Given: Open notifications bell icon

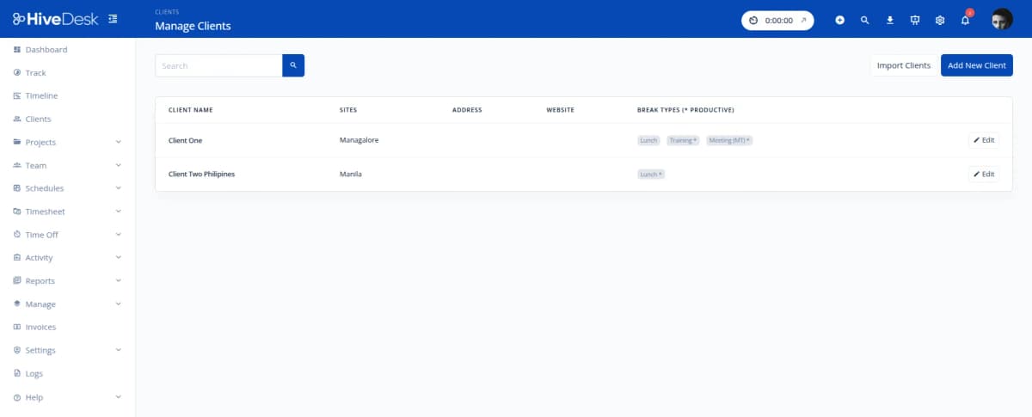Looking at the screenshot, I should coord(965,20).
